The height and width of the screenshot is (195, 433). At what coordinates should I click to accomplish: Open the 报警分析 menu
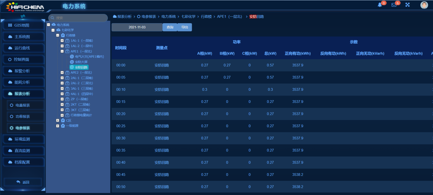click(24, 71)
